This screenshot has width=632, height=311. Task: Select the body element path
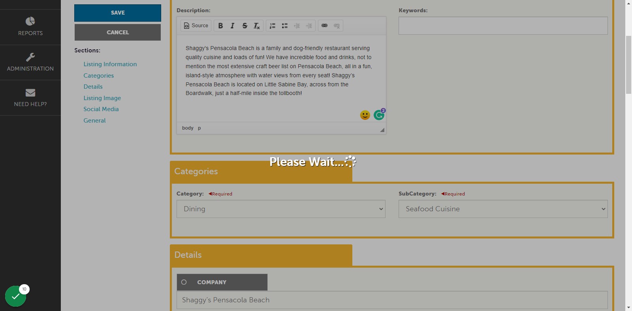tap(188, 128)
